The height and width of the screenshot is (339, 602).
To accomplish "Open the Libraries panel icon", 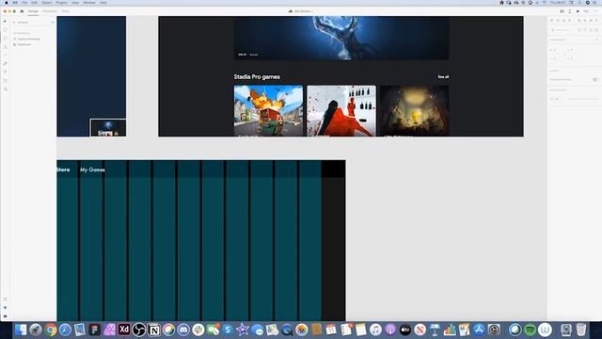I will [5, 299].
